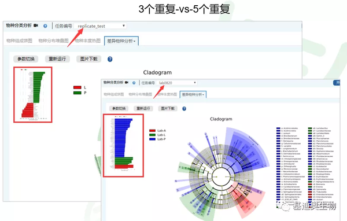Switch to 物种组成饼图 tab in replicate_test window
This screenshot has width=347, height=221.
pos(19,40)
